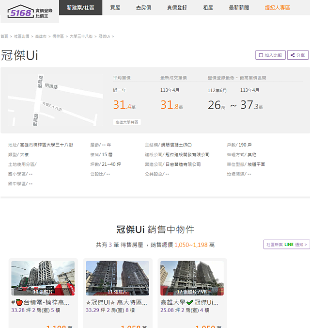Click the highest price 37.3萬 value

point(252,105)
